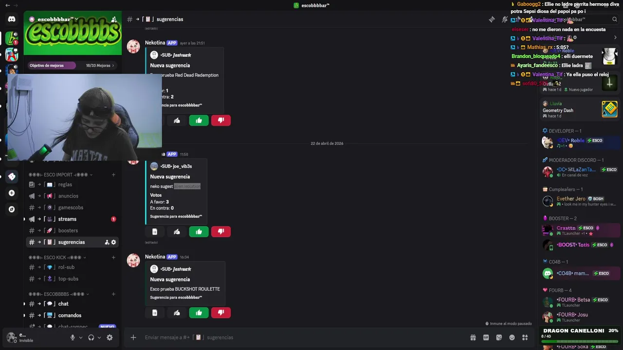Open the Discover servers compass icon
The width and height of the screenshot is (623, 350).
point(12,209)
